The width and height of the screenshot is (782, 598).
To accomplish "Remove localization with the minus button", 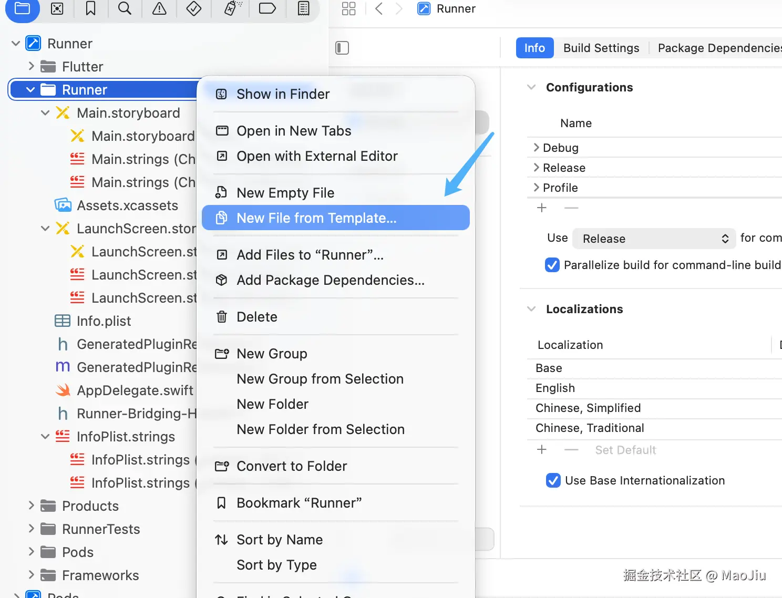I will [571, 450].
